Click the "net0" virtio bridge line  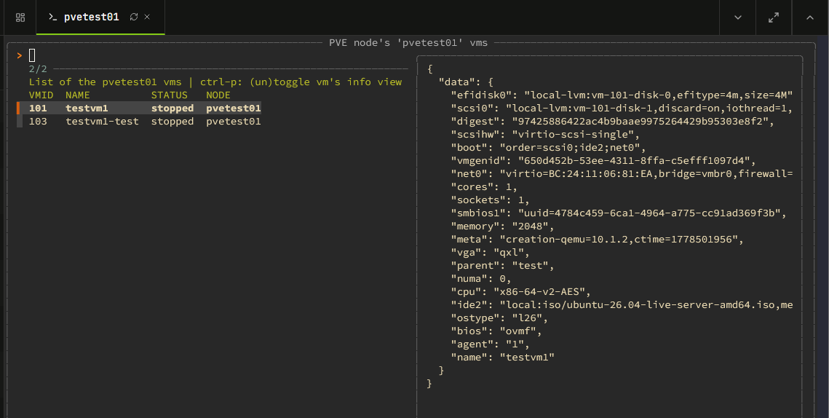(622, 173)
